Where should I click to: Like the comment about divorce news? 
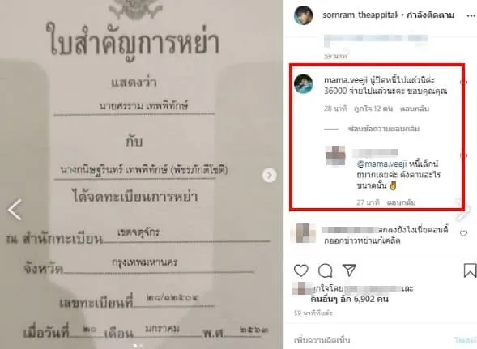click(x=463, y=233)
